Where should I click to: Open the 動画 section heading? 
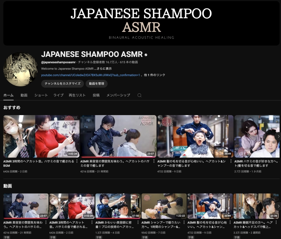(x=7, y=186)
